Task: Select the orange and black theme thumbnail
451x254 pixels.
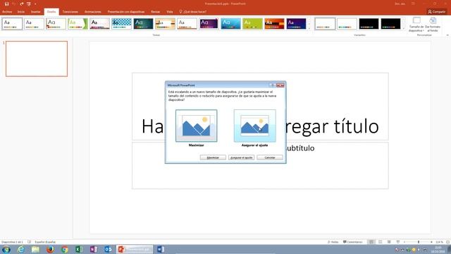Action: [274, 23]
